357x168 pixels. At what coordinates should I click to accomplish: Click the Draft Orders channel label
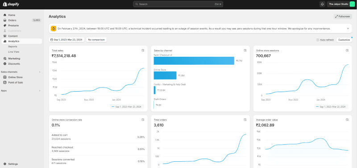click(x=160, y=99)
